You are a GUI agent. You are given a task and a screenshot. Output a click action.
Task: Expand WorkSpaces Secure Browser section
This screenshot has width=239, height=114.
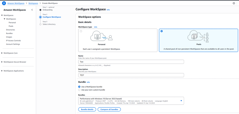pyautogui.click(x=14, y=62)
